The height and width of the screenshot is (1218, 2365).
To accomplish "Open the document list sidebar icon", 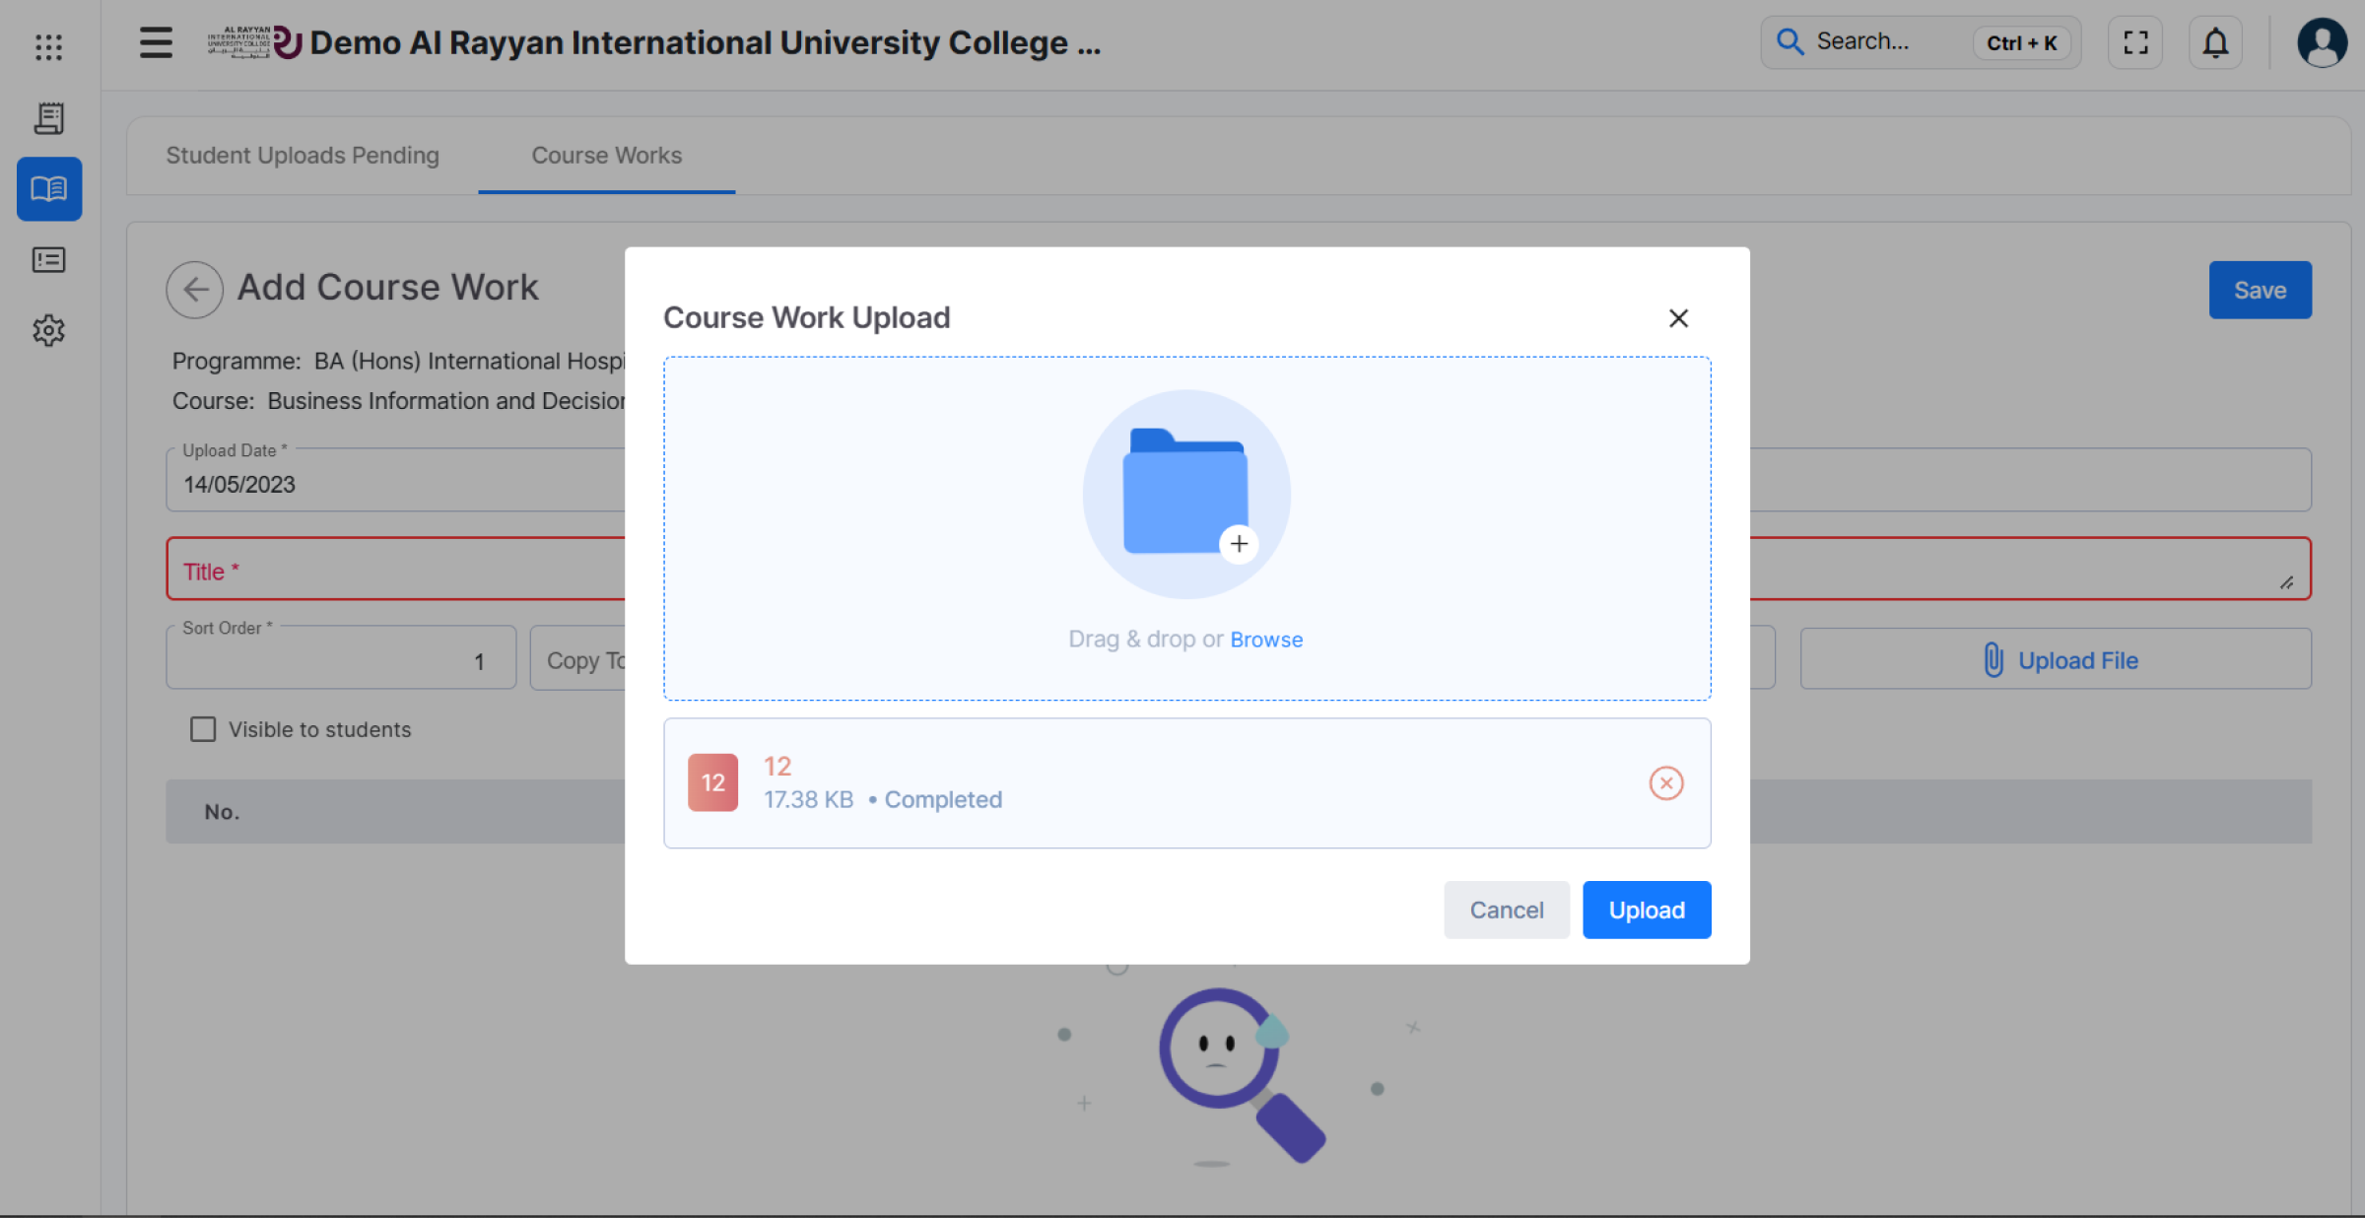I will coord(48,118).
